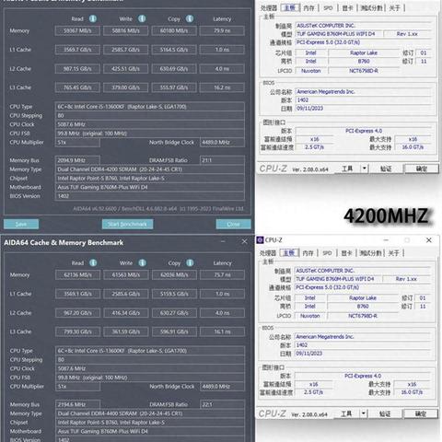Open 测试分数 tab in upper CPU-Z window
This screenshot has height=442, width=442.
coord(371,8)
